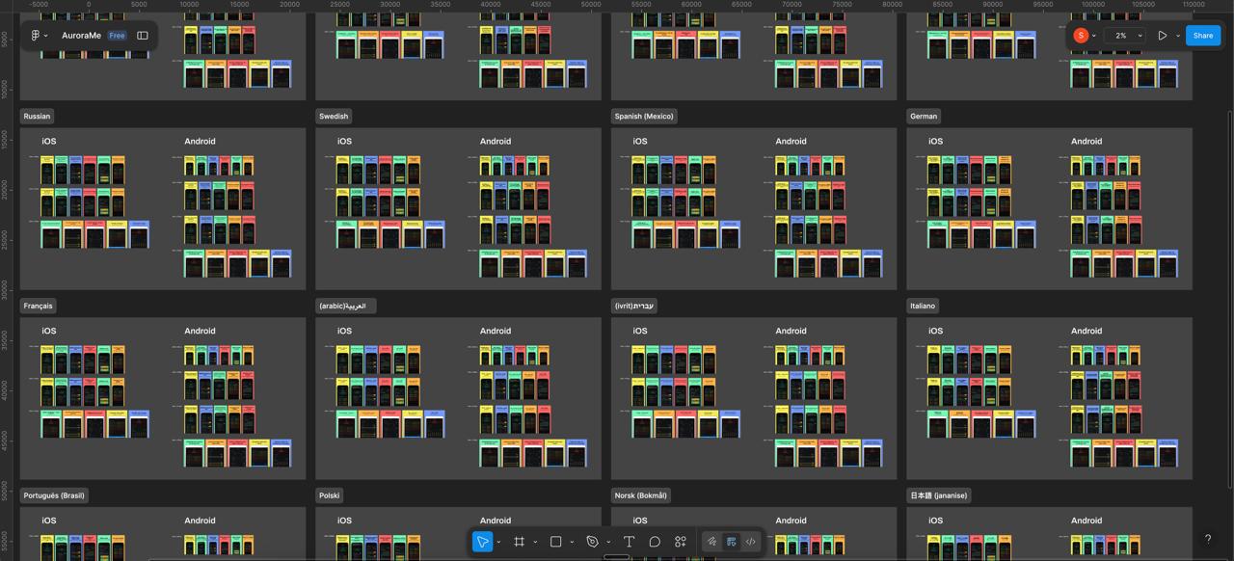The image size is (1234, 561).
Task: Switch to Draw mode
Action: [711, 542]
